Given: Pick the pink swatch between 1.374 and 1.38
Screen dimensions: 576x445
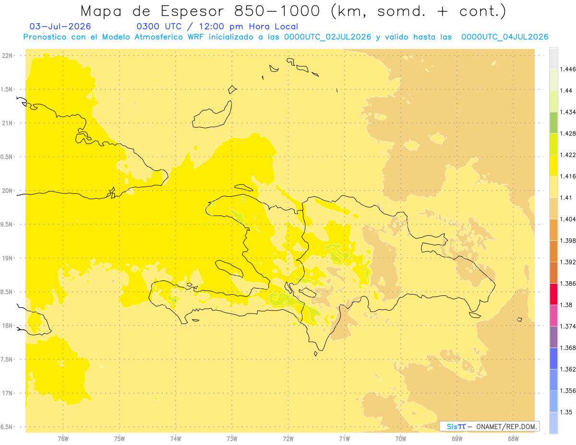Looking at the screenshot, I should [553, 315].
